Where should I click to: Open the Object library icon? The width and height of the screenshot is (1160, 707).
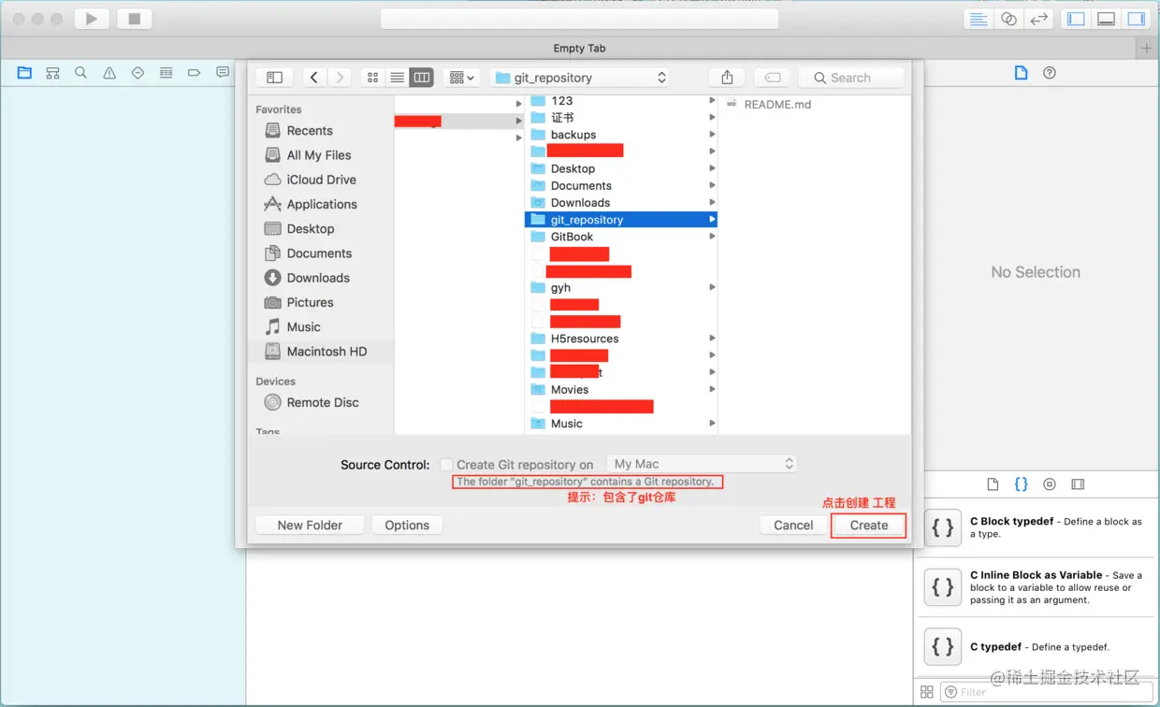(x=1050, y=484)
